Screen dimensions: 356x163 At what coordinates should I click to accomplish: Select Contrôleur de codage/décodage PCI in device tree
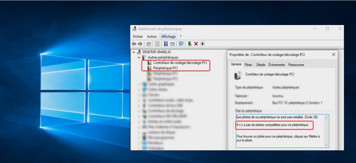point(180,63)
